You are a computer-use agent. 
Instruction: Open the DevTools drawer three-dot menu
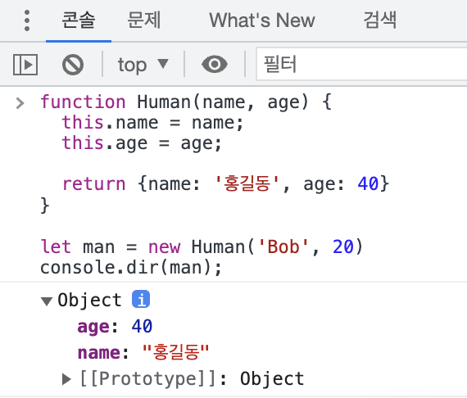pos(27,20)
